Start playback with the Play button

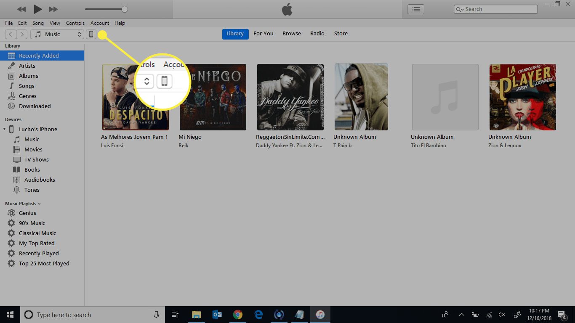pyautogui.click(x=37, y=9)
